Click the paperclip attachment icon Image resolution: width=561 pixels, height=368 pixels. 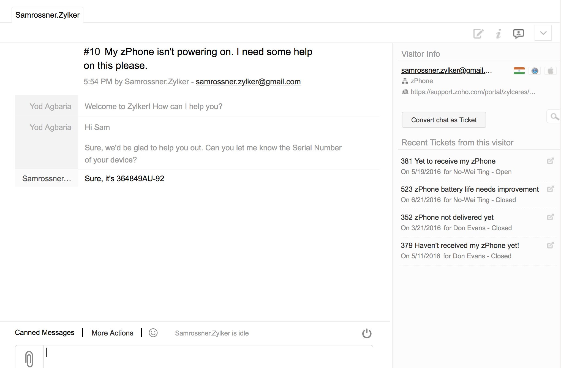(29, 358)
